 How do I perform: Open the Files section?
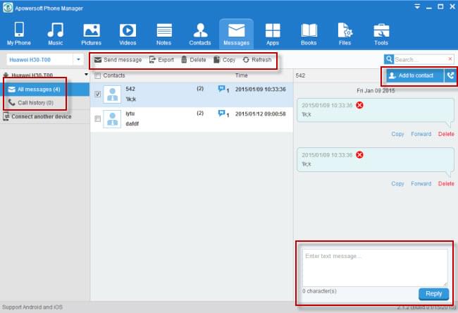point(345,34)
